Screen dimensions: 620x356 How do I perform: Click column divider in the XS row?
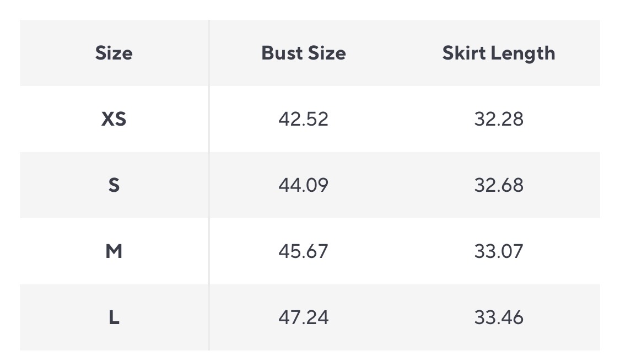pos(209,119)
